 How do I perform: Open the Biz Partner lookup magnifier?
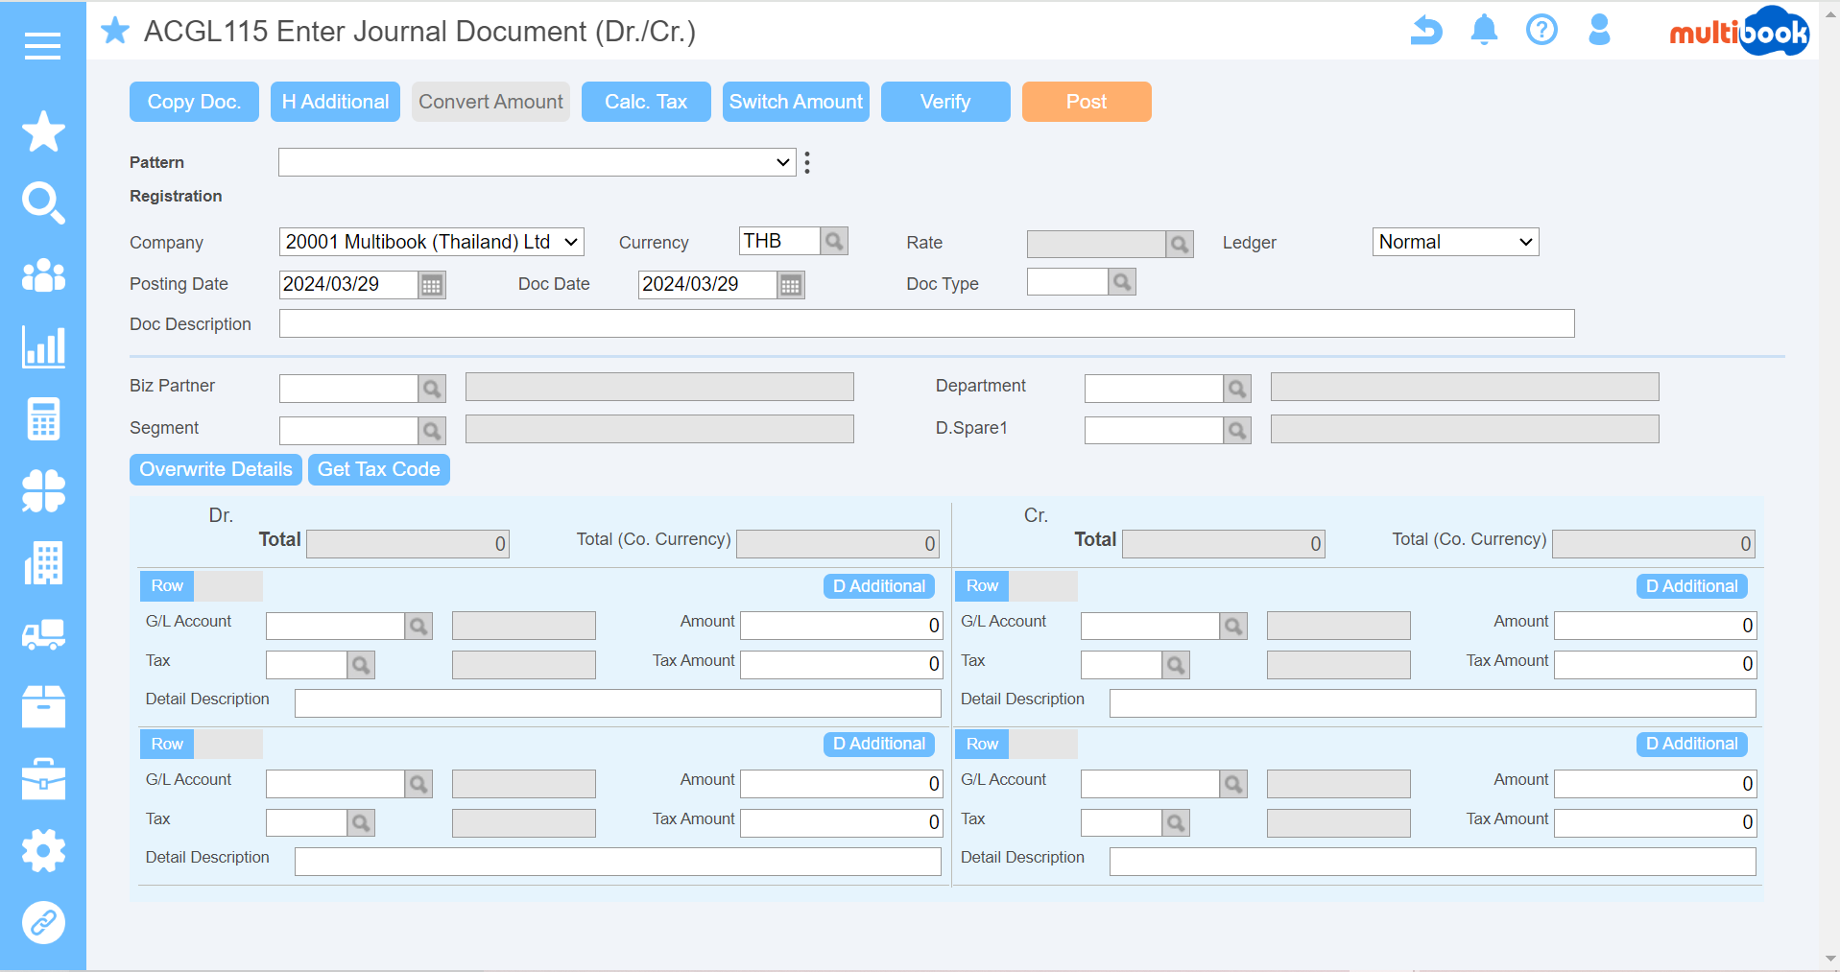432,389
